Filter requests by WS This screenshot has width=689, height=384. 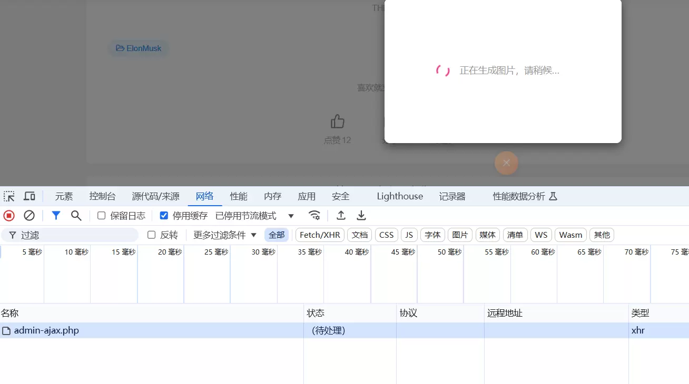click(541, 235)
